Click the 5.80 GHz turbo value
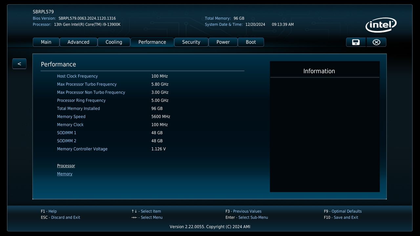The height and width of the screenshot is (236, 420). tap(160, 84)
